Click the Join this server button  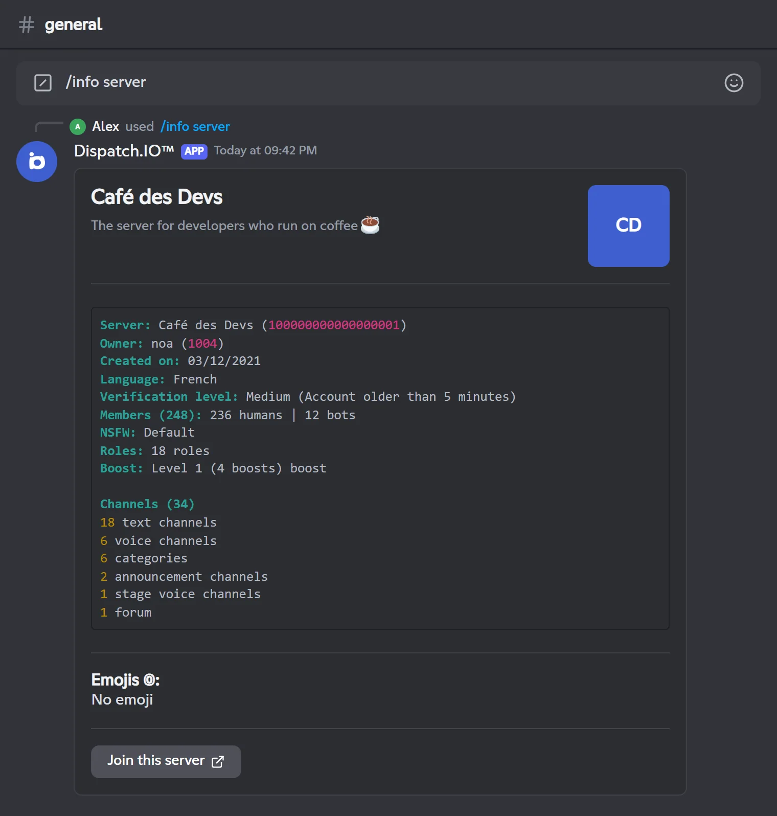click(166, 762)
